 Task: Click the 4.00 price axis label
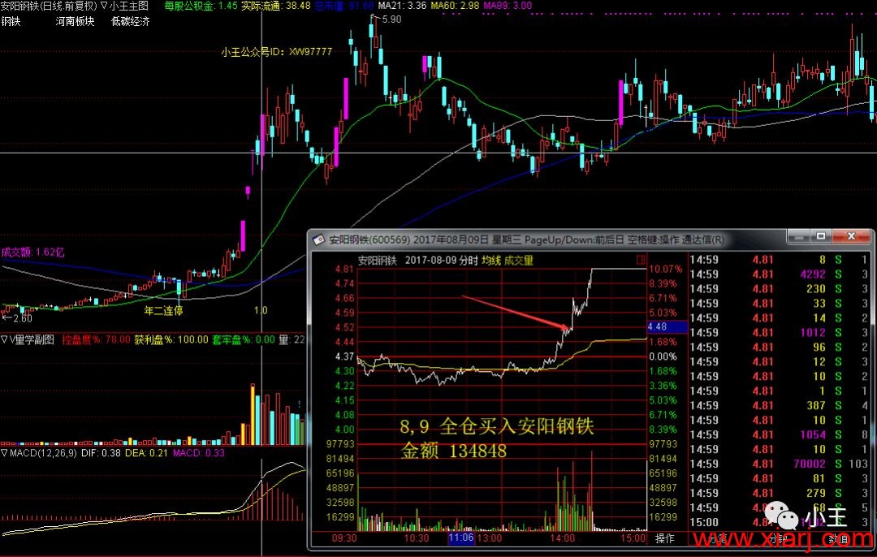344,429
